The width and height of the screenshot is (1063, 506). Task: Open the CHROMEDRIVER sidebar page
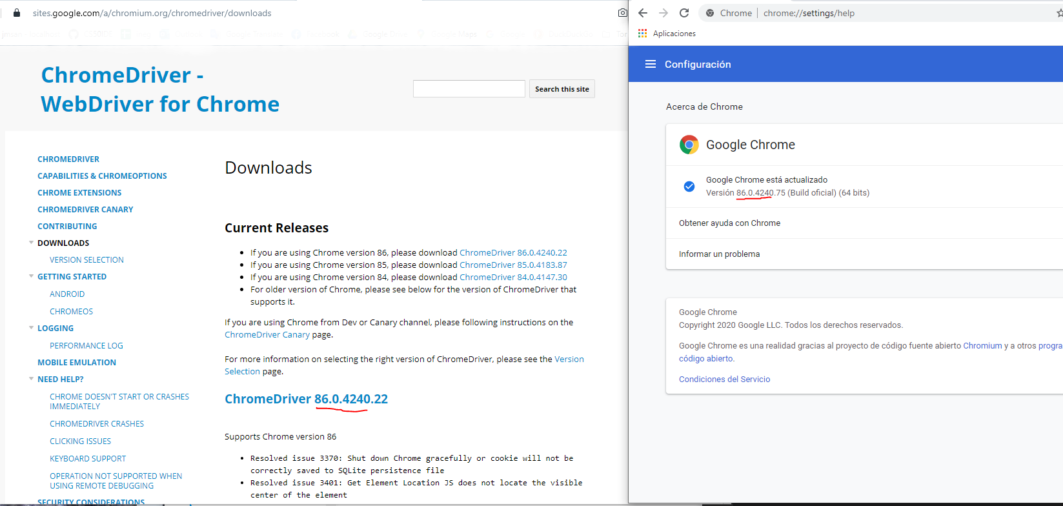68,159
